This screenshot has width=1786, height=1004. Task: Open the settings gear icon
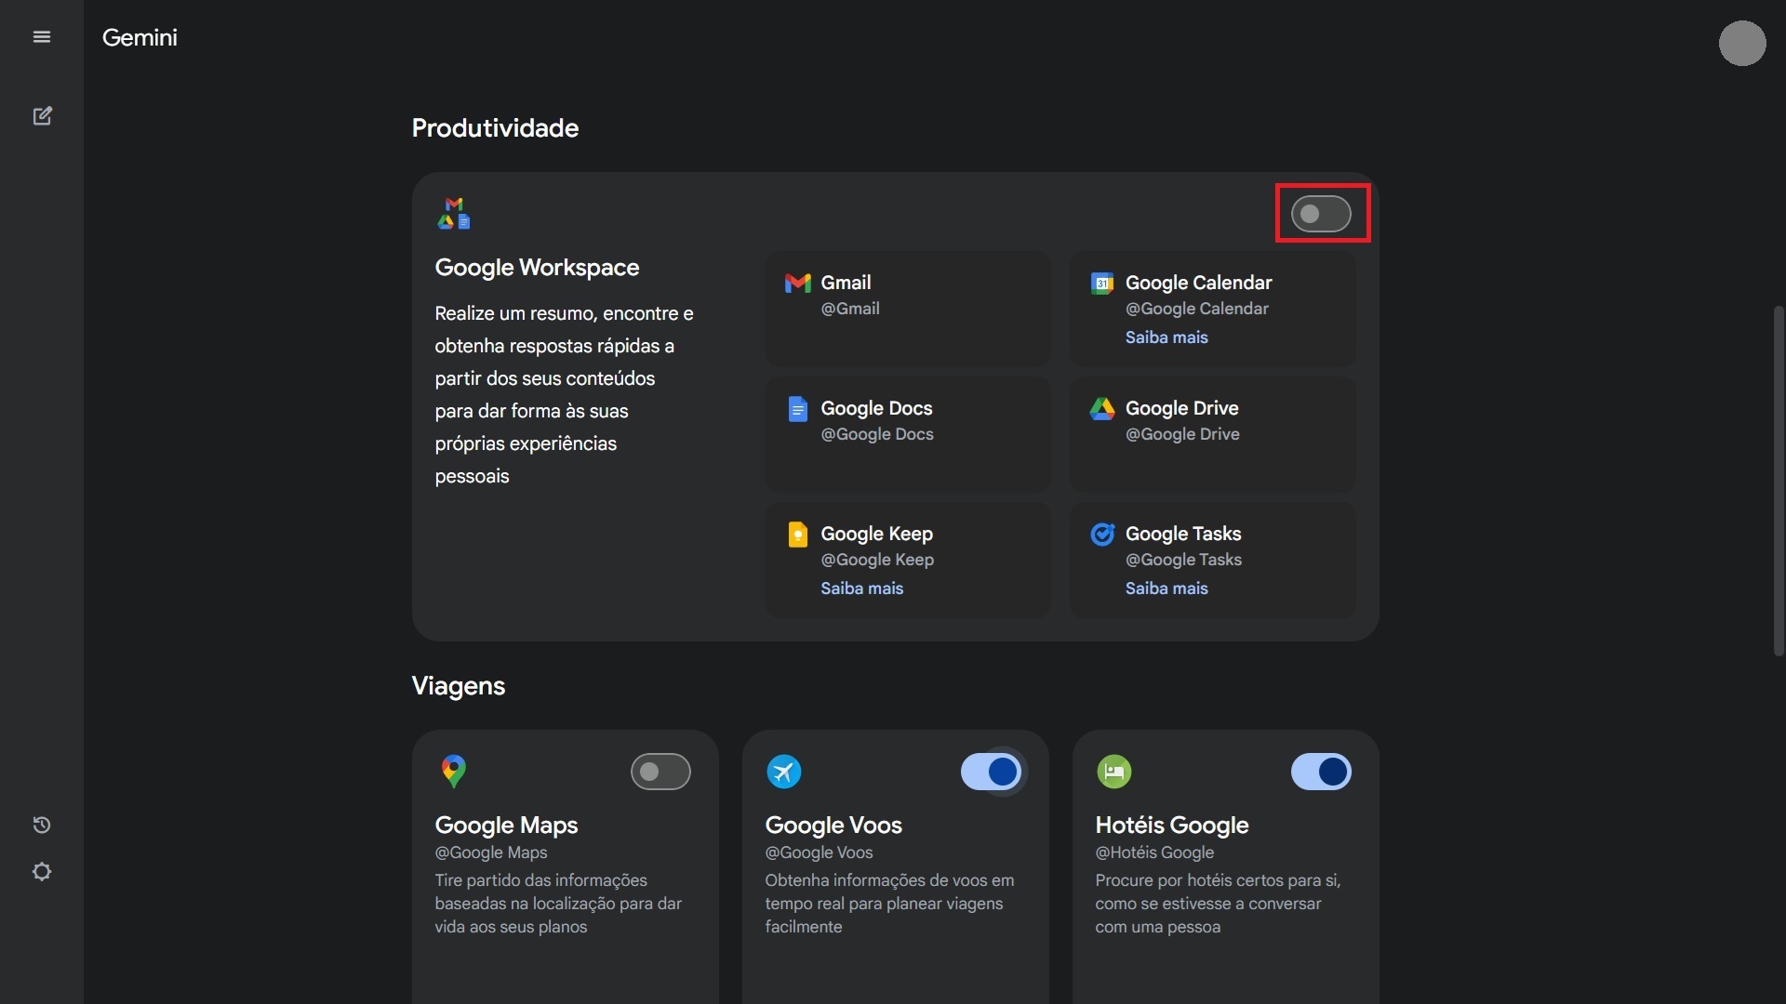click(42, 872)
